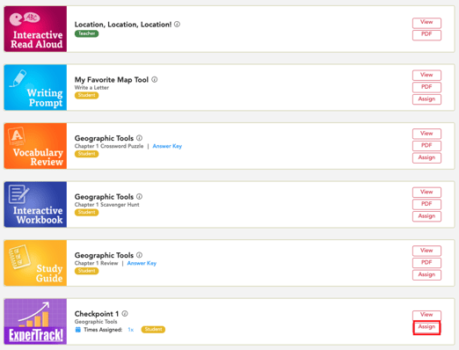The image size is (459, 350).
Task: Click Student badge under Crossword Puzzle
Action: coord(86,154)
